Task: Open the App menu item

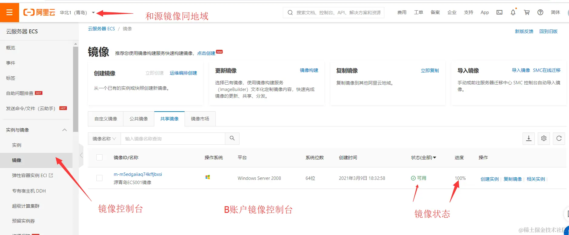Action: [485, 12]
